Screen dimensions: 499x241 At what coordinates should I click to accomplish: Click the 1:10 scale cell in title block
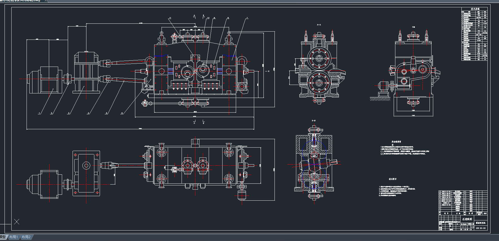click(x=473, y=227)
